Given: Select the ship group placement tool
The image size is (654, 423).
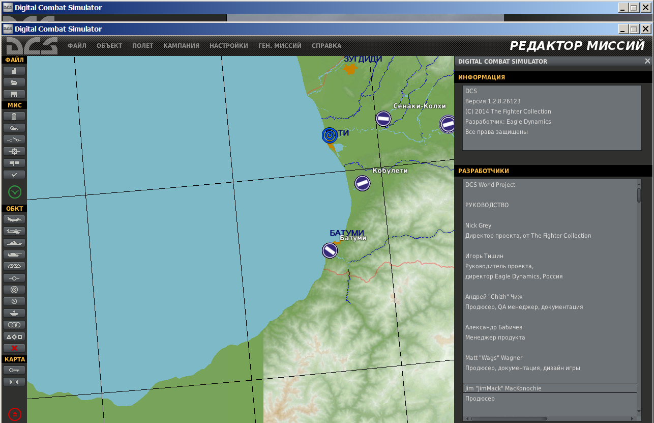Looking at the screenshot, I should [x=14, y=243].
